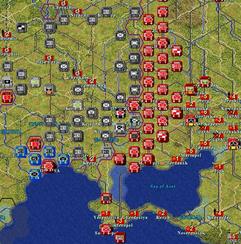Click the Sergo city marker showing 5
Image resolution: width=241 pixels, height=244 pixels.
click(x=205, y=97)
